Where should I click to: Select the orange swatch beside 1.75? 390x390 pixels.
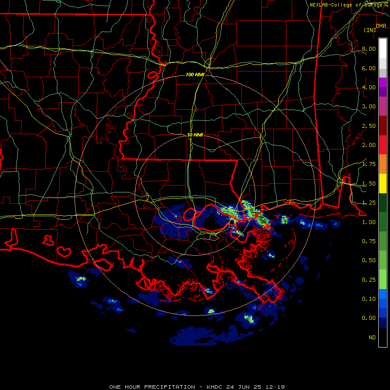(383, 164)
